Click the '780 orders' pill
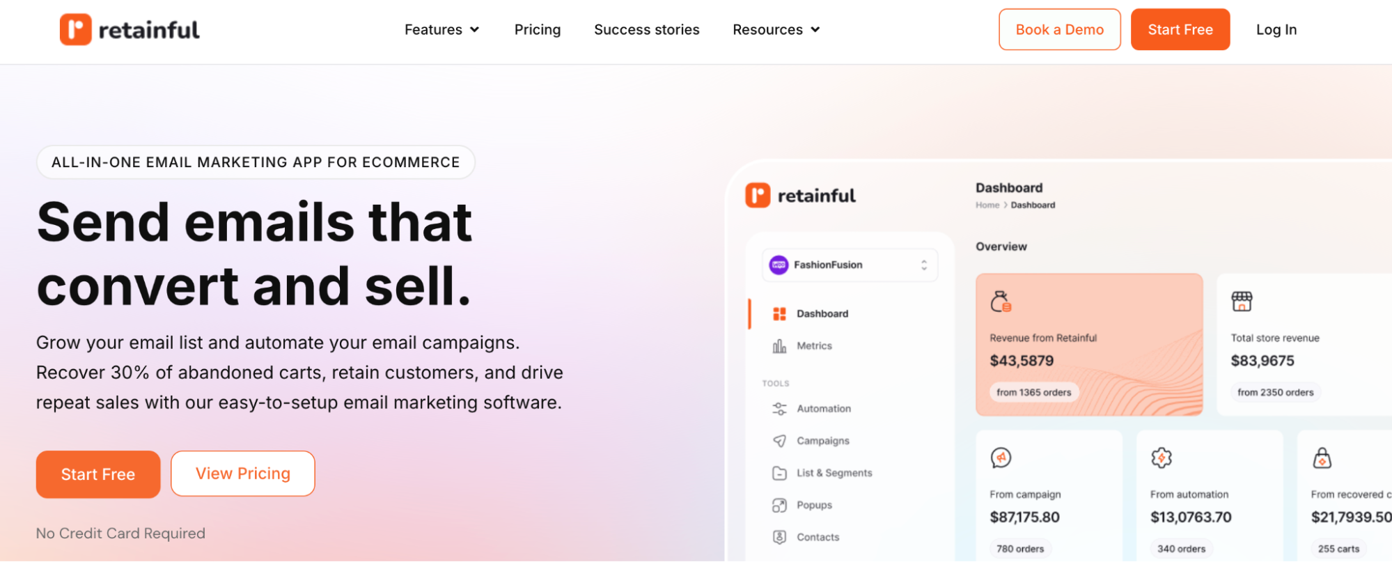This screenshot has width=1392, height=562. (1020, 549)
